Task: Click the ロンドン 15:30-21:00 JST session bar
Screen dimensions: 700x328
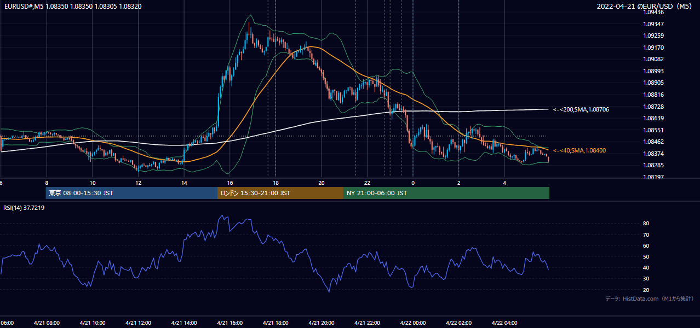Action: [280, 193]
